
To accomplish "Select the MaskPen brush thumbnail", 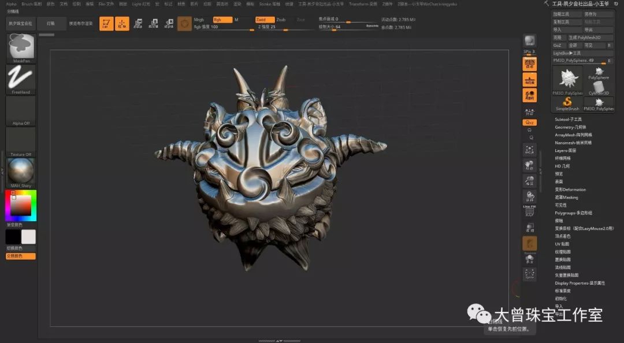I will click(21, 48).
